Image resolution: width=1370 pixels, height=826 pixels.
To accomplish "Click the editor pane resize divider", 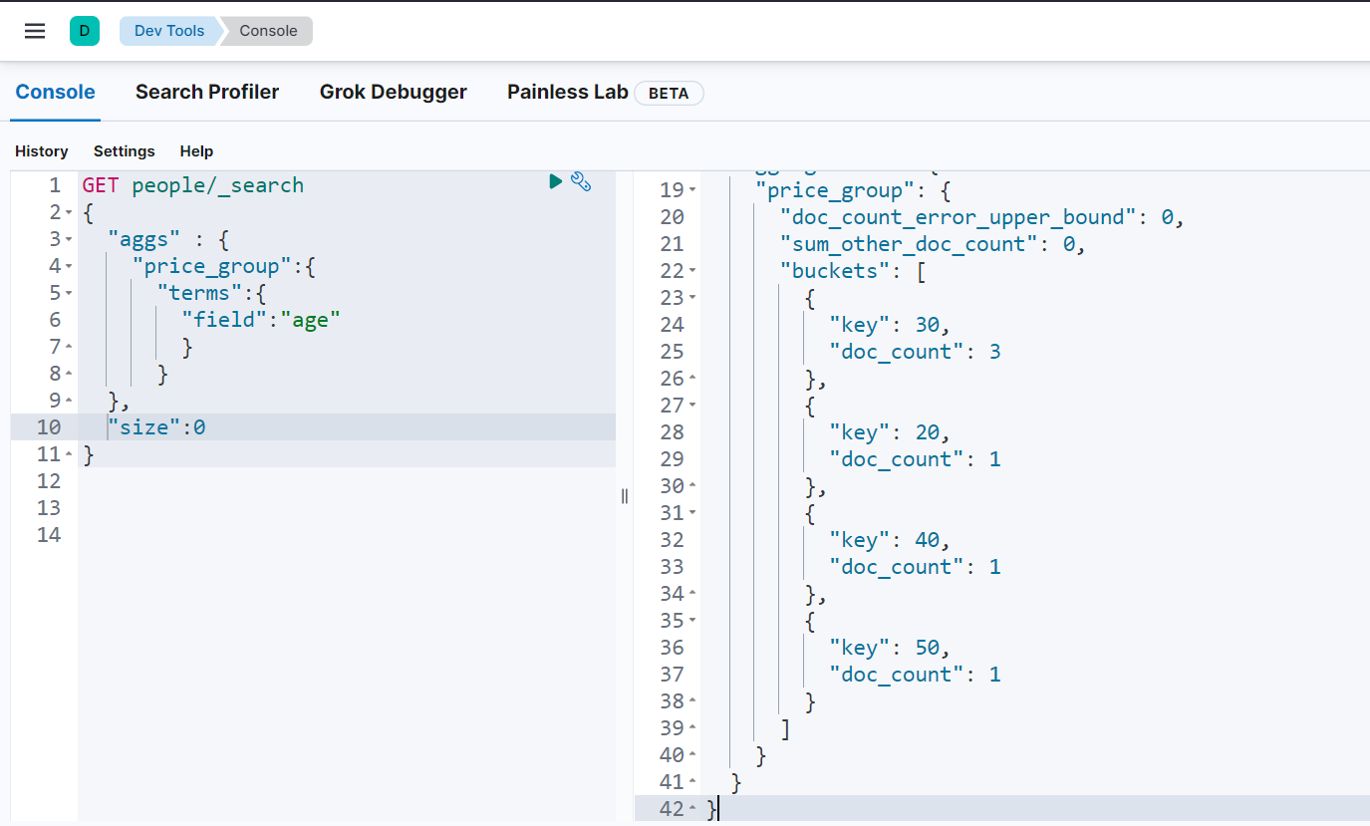I will point(625,496).
